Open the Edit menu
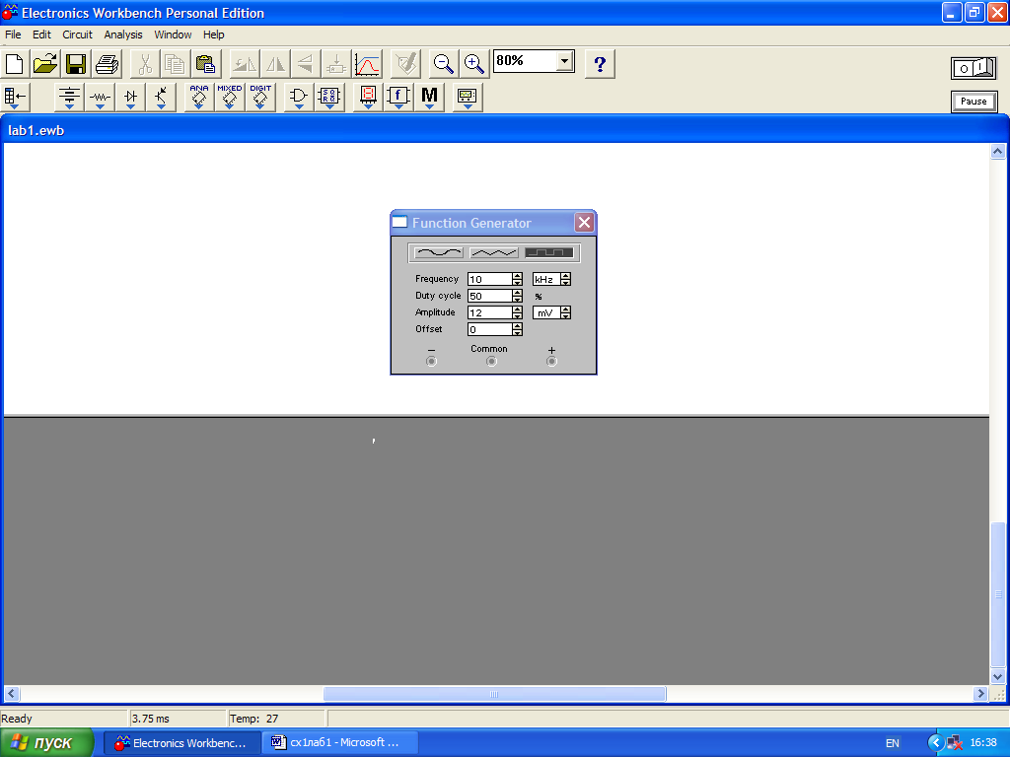The height and width of the screenshot is (757, 1010). (x=41, y=34)
